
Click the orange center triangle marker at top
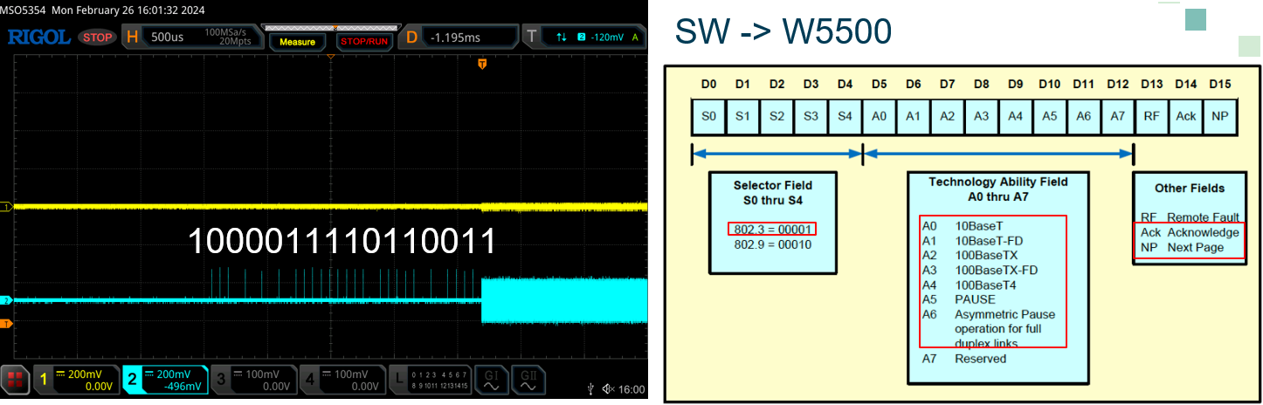point(331,57)
